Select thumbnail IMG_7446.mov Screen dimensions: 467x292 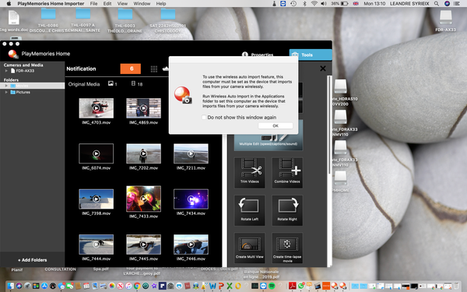(x=191, y=245)
